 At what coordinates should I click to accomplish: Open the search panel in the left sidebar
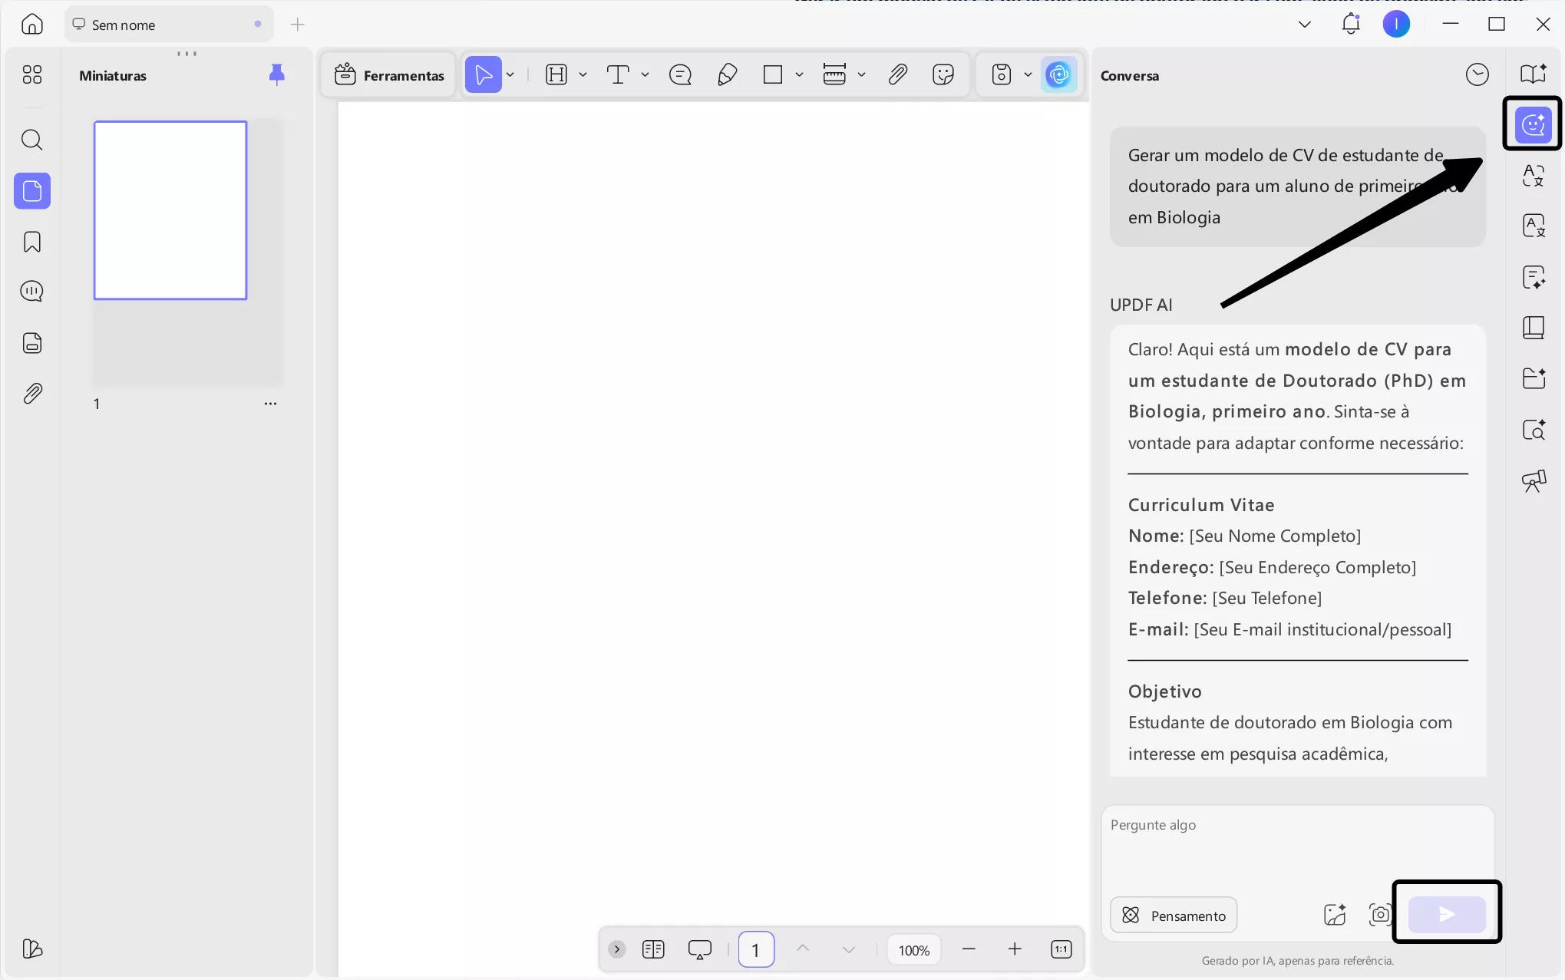coord(31,140)
